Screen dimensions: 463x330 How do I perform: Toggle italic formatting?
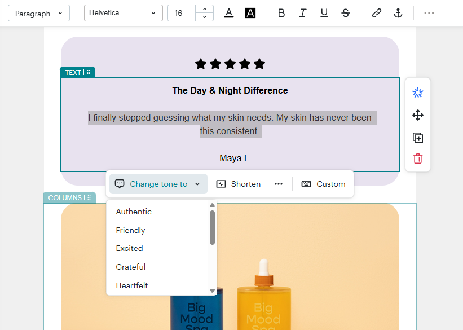click(303, 12)
